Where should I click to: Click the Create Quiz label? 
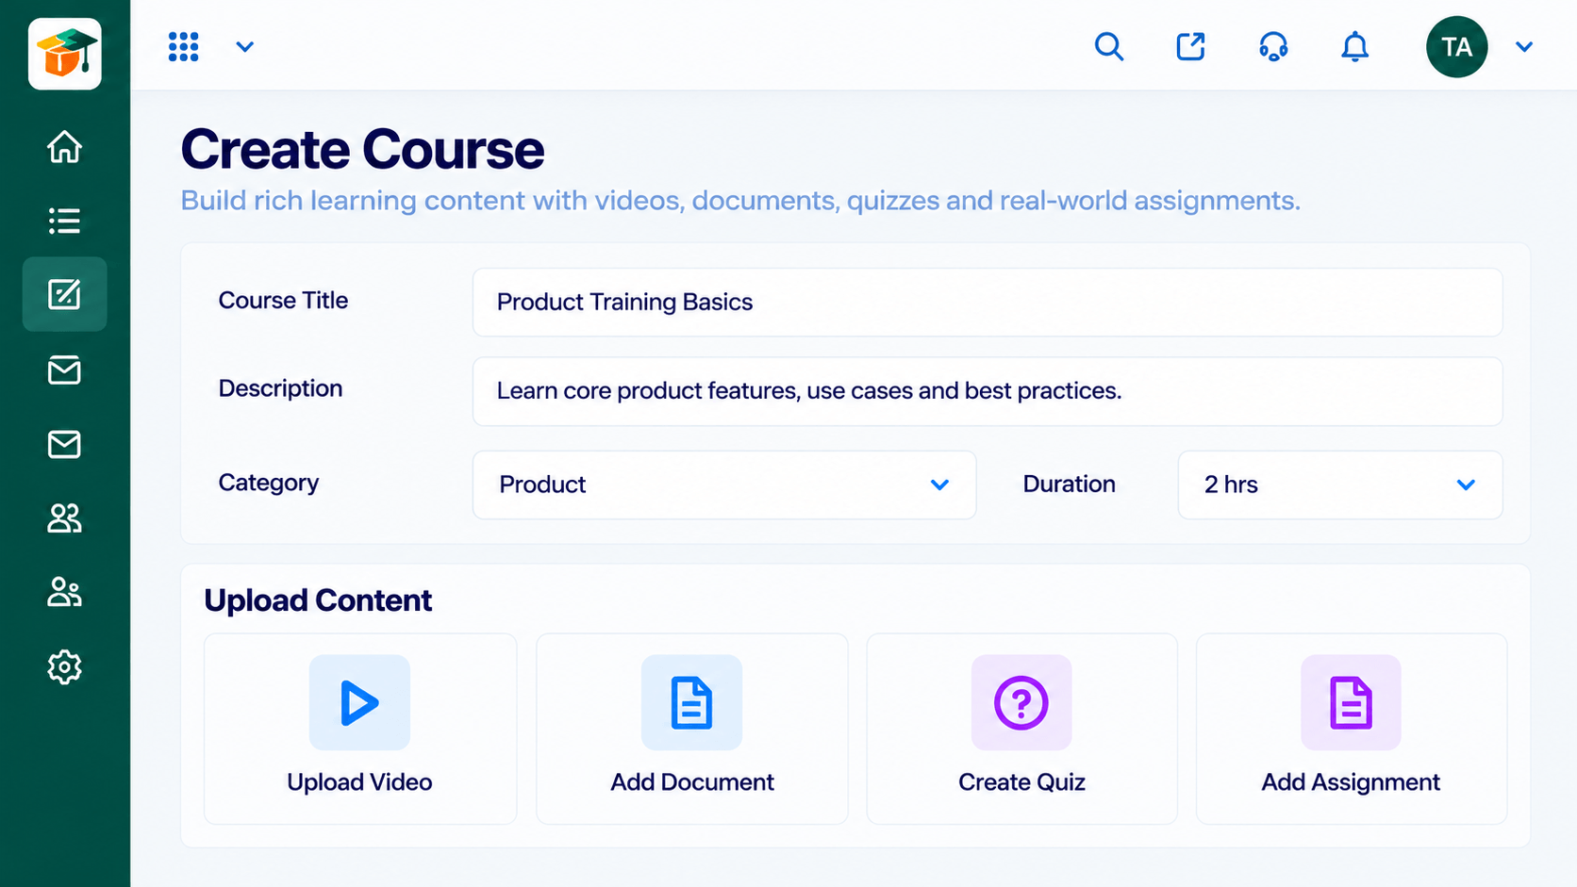click(1021, 782)
